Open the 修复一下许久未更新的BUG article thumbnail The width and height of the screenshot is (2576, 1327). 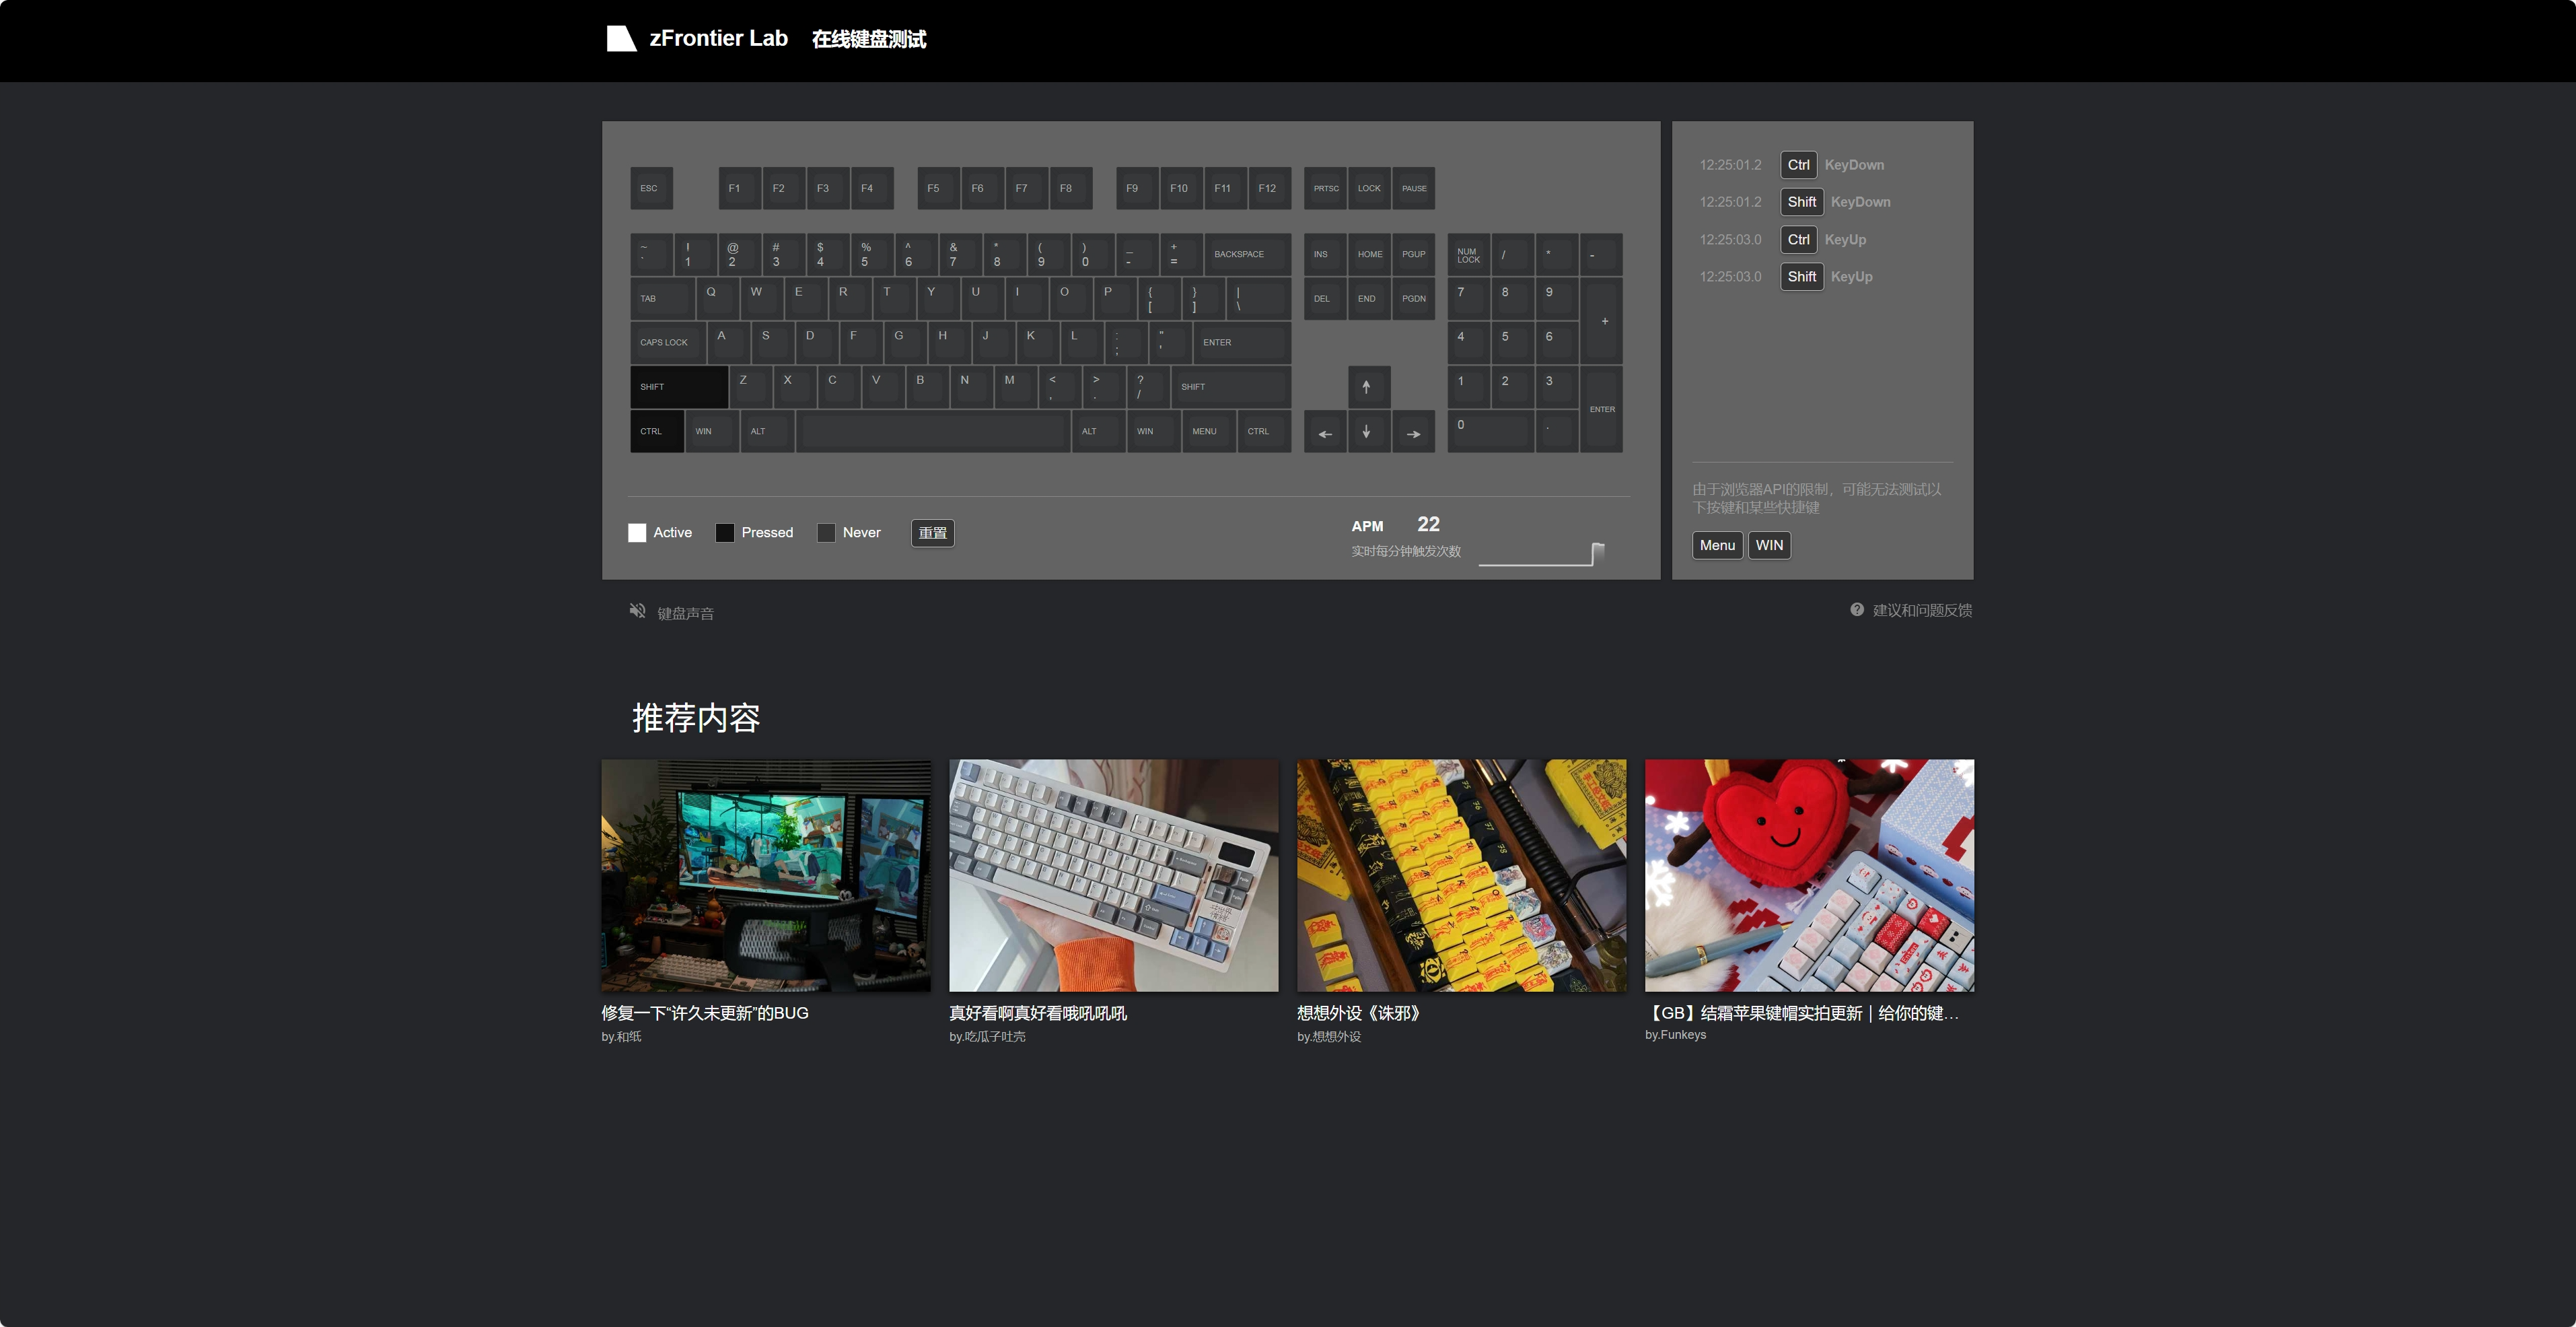click(x=765, y=875)
